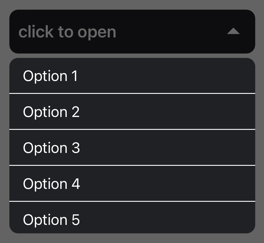264x243 pixels.
Task: Click the collapse arrow icon in dropdown header
Action: (x=233, y=31)
